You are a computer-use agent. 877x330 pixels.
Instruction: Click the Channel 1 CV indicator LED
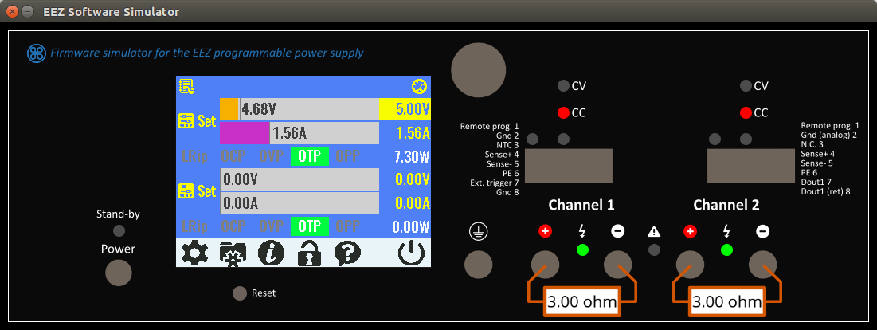[563, 86]
